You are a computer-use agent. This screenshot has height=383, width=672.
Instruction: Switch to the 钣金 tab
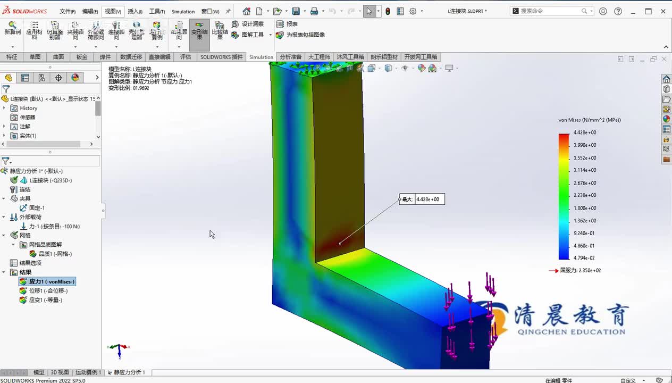click(x=82, y=57)
